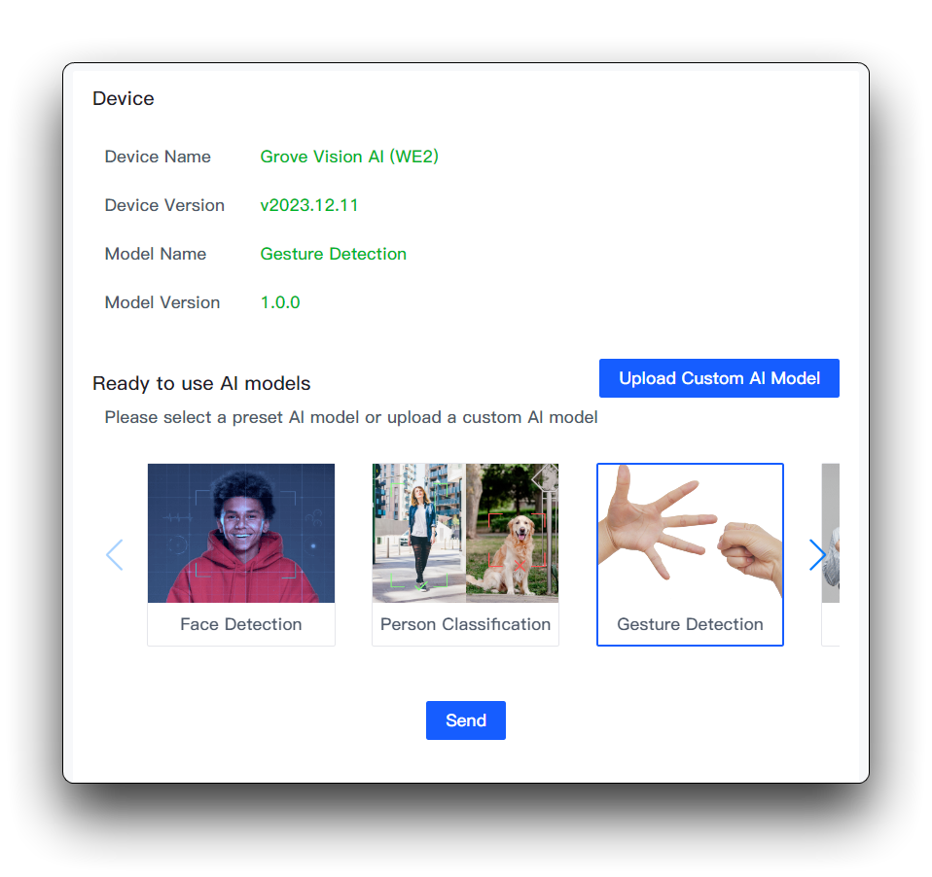Click the v2023.12.11 device version value
The image size is (932, 877).
(x=309, y=205)
